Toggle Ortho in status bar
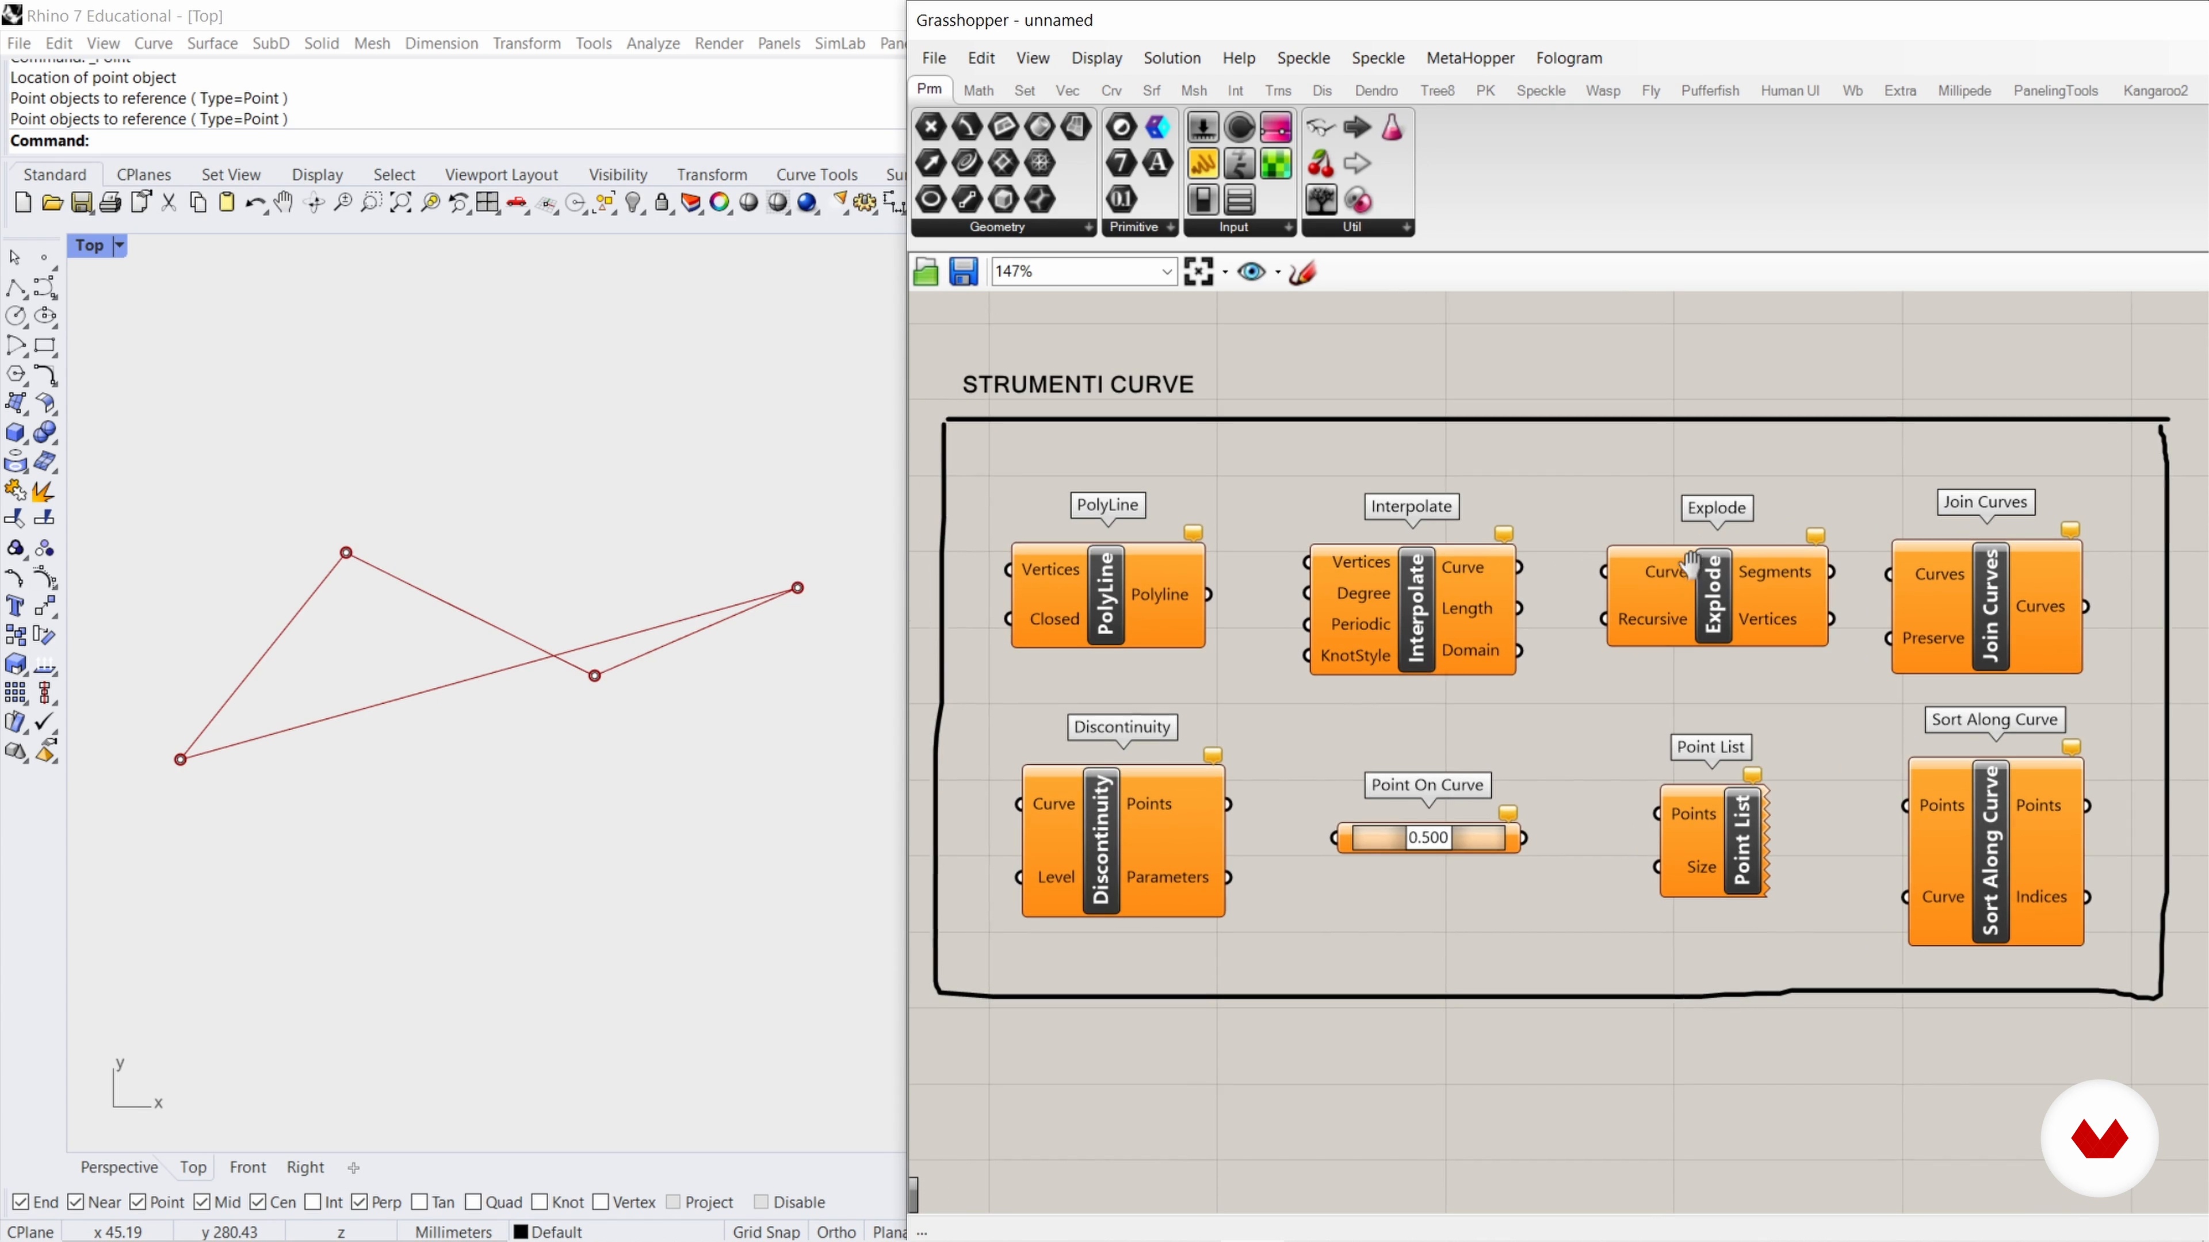 (836, 1232)
